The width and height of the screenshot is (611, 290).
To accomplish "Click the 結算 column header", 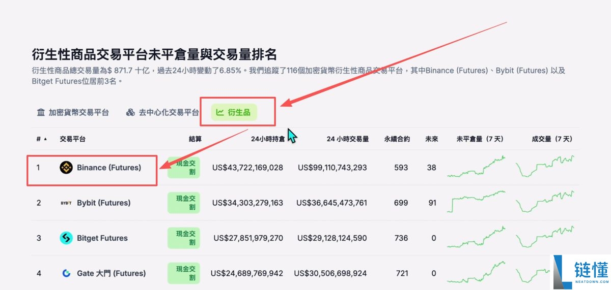I will click(195, 139).
